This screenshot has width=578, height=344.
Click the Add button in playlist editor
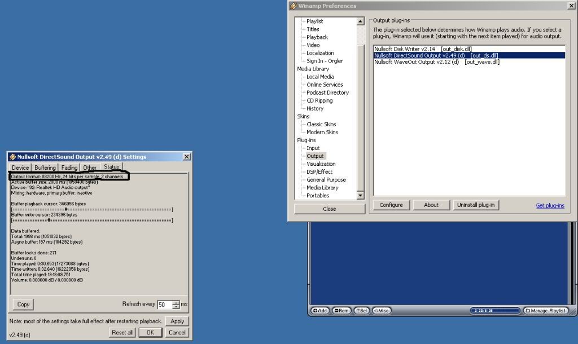(x=319, y=310)
